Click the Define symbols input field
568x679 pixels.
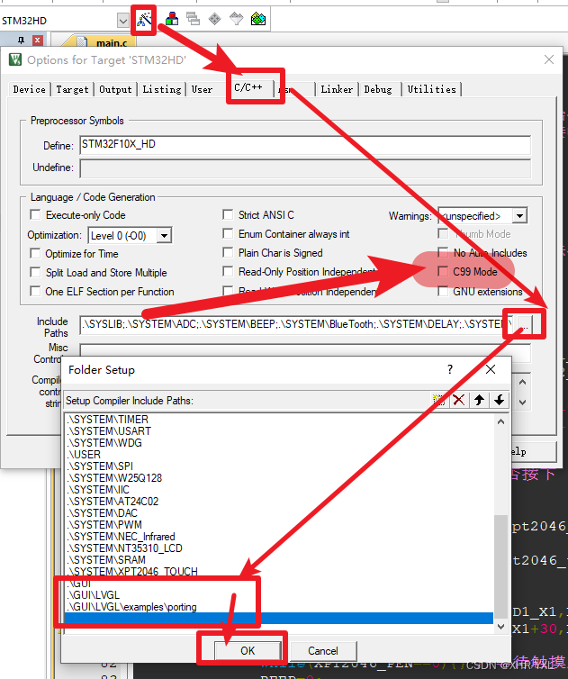pyautogui.click(x=305, y=145)
